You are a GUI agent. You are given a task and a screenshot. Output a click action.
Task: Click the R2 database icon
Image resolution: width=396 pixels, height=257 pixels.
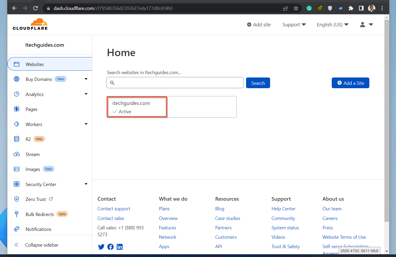click(16, 139)
